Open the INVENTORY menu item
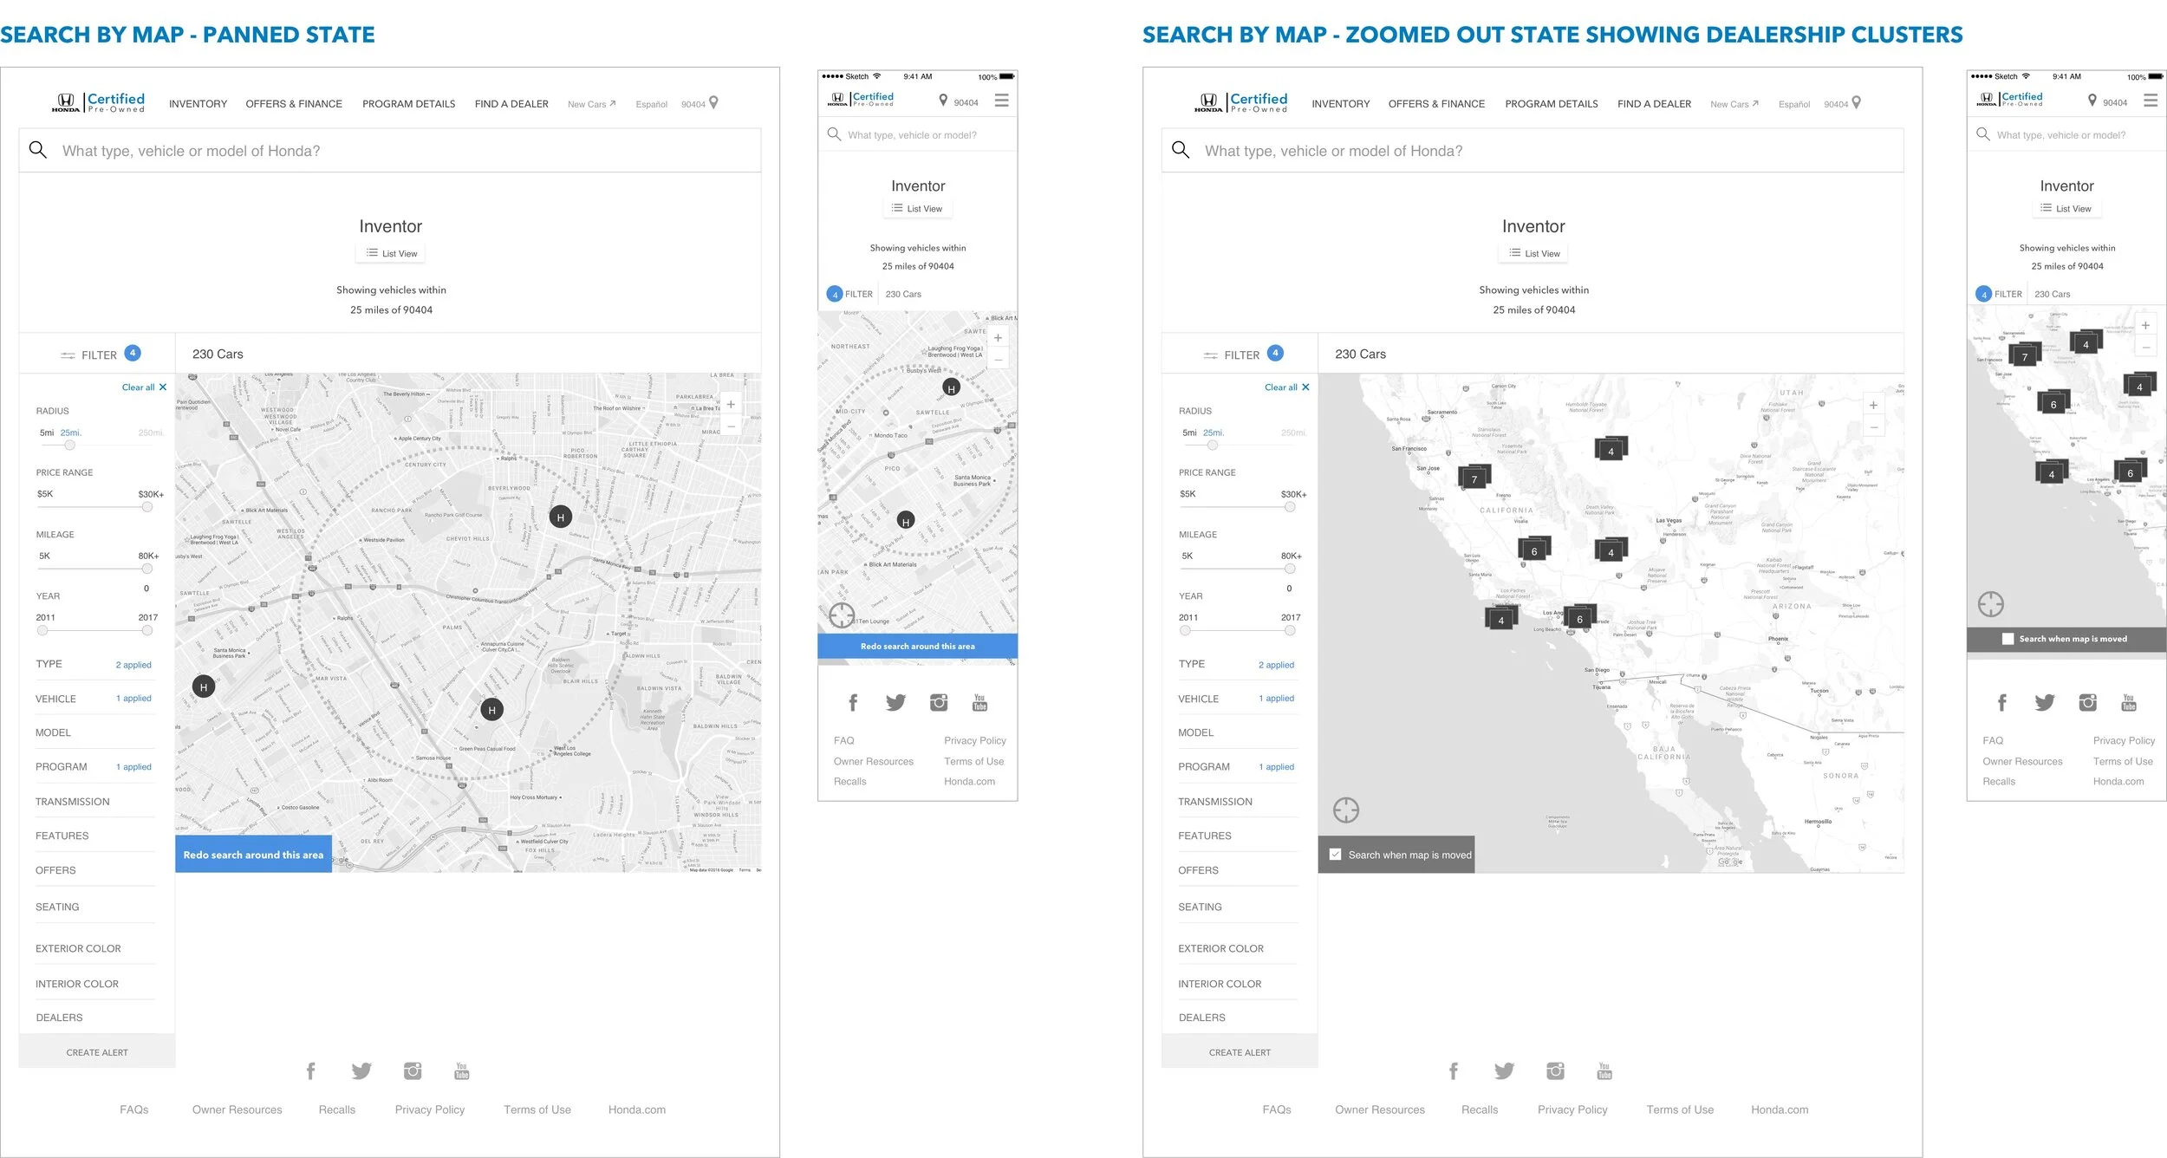 coord(198,103)
